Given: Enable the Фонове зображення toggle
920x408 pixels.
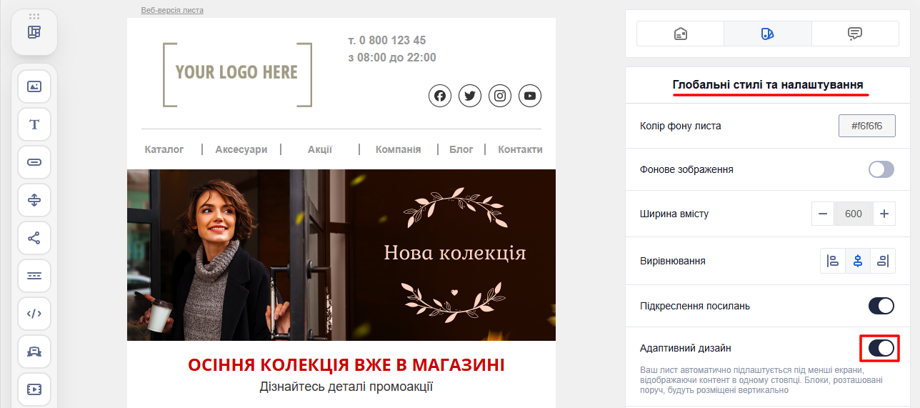Looking at the screenshot, I should tap(881, 169).
